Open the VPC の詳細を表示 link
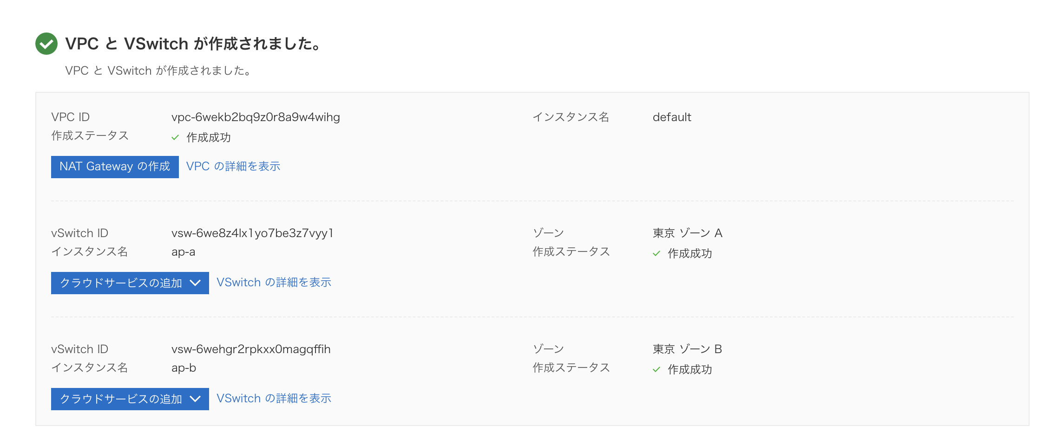1037x439 pixels. tap(233, 166)
